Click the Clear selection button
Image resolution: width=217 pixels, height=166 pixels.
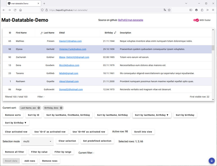pyautogui.click(x=67, y=141)
